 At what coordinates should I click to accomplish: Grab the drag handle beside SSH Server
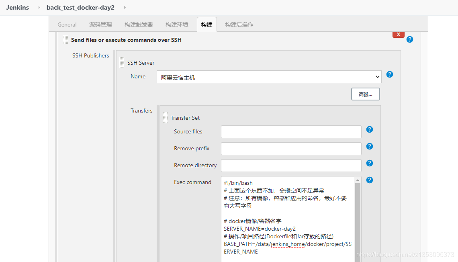click(x=122, y=63)
